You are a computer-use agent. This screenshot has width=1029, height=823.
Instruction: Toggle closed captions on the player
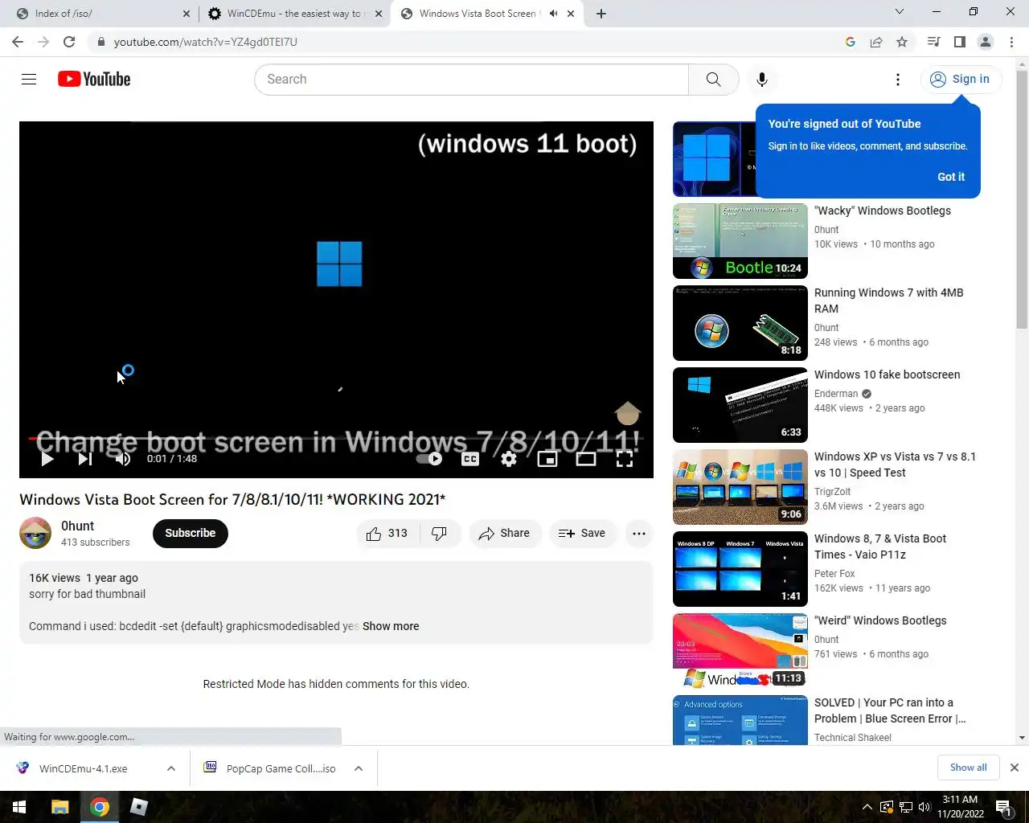pyautogui.click(x=470, y=458)
